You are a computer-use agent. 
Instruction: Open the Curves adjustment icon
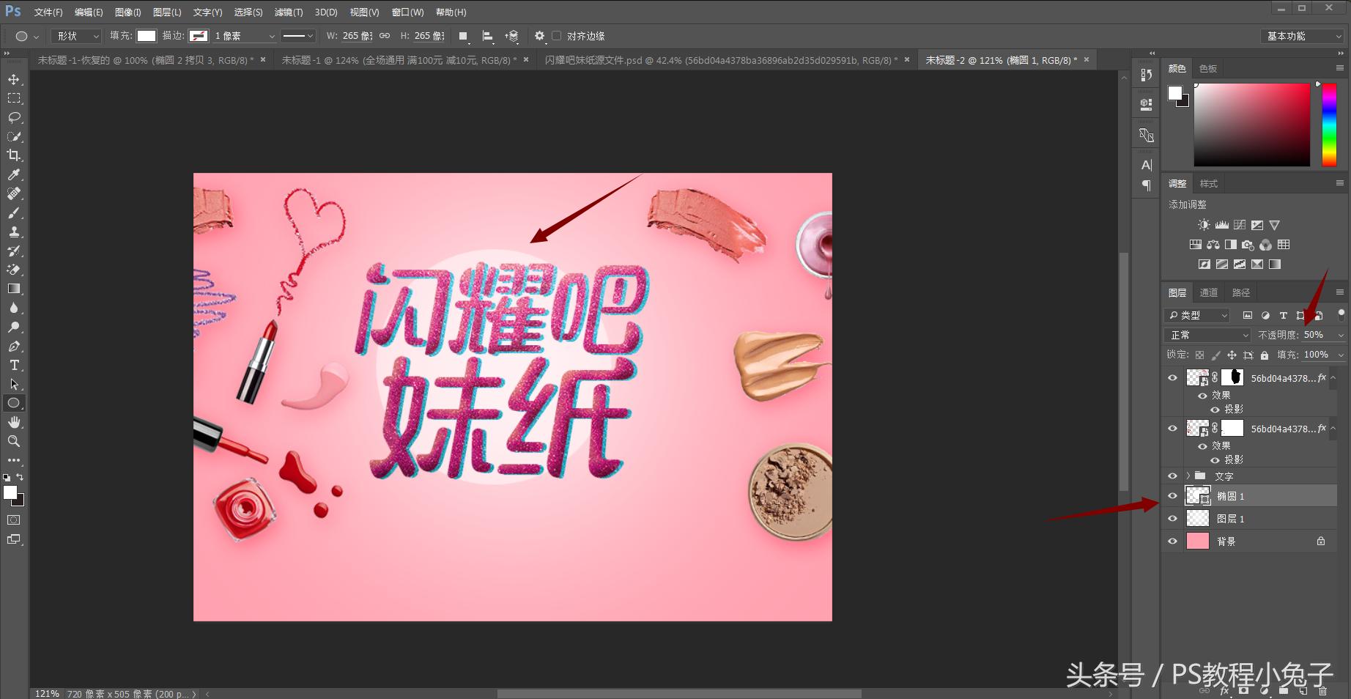click(x=1240, y=225)
